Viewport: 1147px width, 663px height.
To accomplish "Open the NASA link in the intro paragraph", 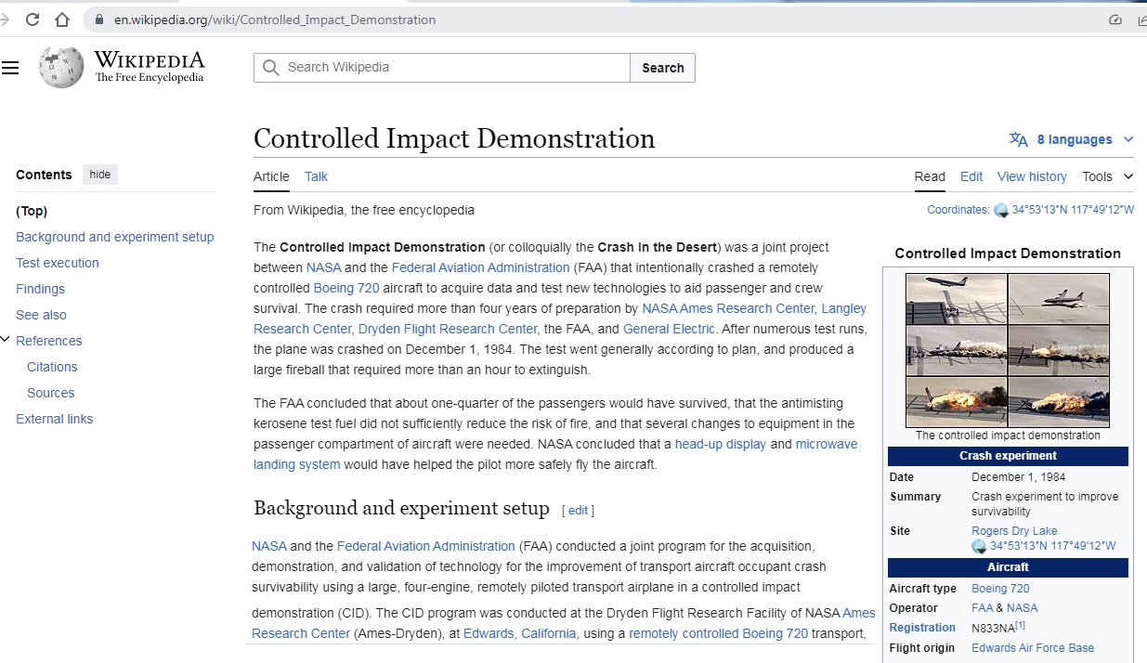I will [324, 267].
